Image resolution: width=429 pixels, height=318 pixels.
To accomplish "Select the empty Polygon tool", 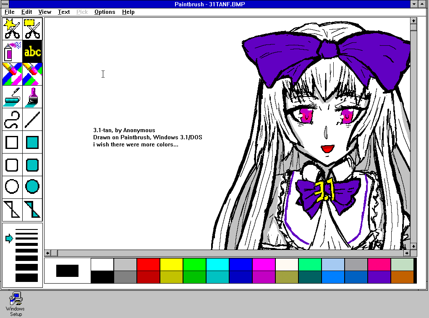I will click(x=12, y=210).
